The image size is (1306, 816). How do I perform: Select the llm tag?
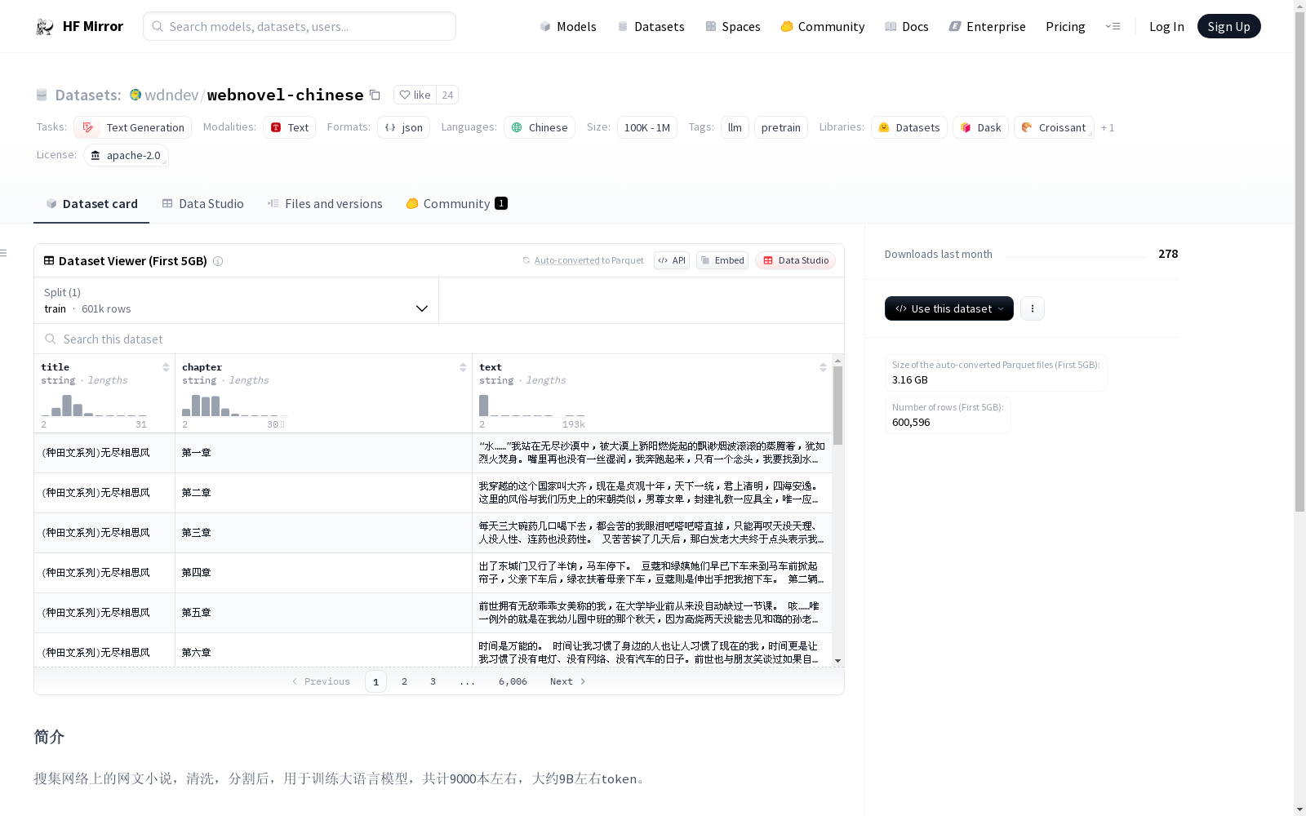point(735,127)
